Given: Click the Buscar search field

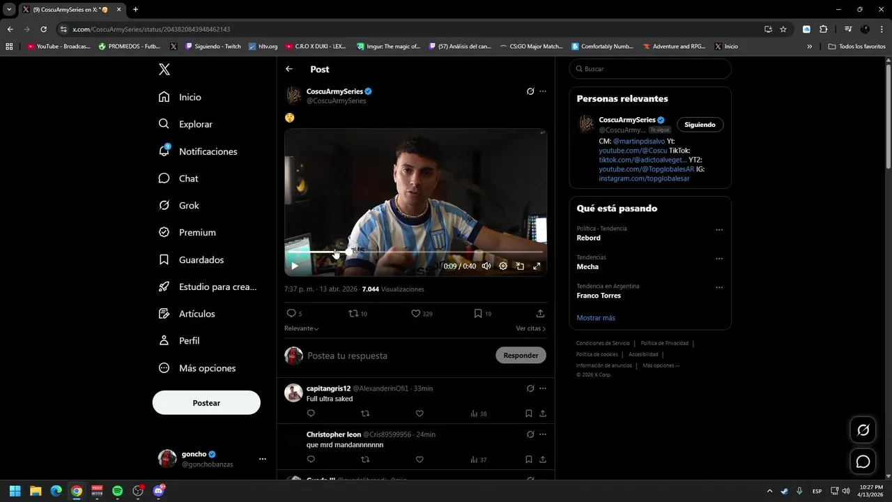Looking at the screenshot, I should (x=650, y=69).
